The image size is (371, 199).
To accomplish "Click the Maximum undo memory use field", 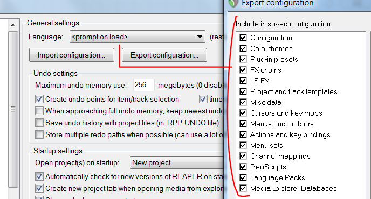I will point(143,85).
